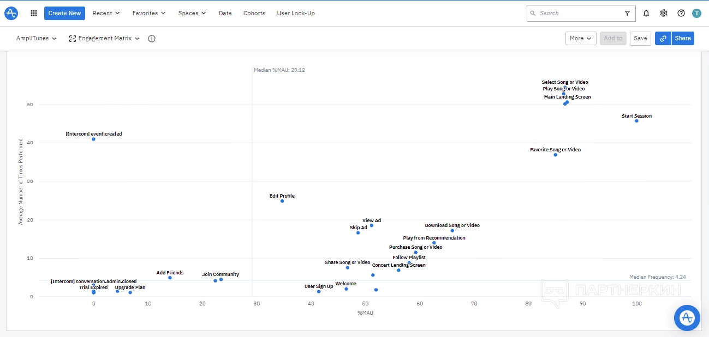Image resolution: width=709 pixels, height=337 pixels.
Task: Expand the Recent dropdown menu
Action: point(106,13)
